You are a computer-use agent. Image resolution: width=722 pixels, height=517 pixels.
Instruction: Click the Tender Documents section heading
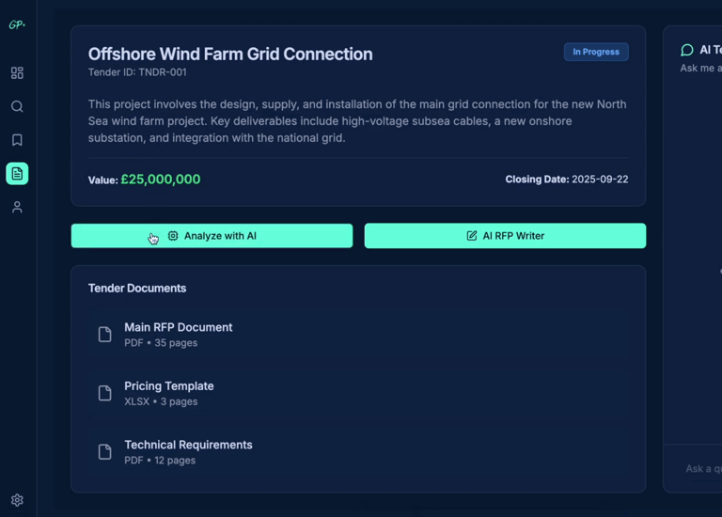[137, 289]
